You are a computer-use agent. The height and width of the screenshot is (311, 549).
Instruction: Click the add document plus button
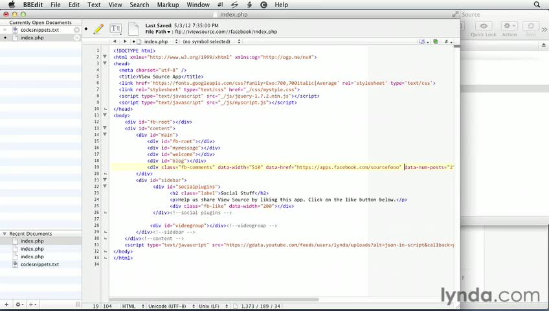pos(6,305)
